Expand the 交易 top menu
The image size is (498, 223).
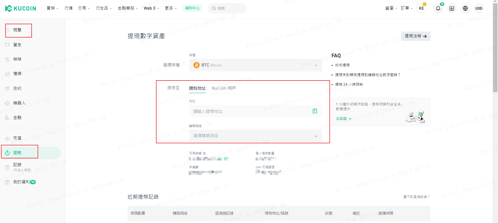click(x=84, y=8)
